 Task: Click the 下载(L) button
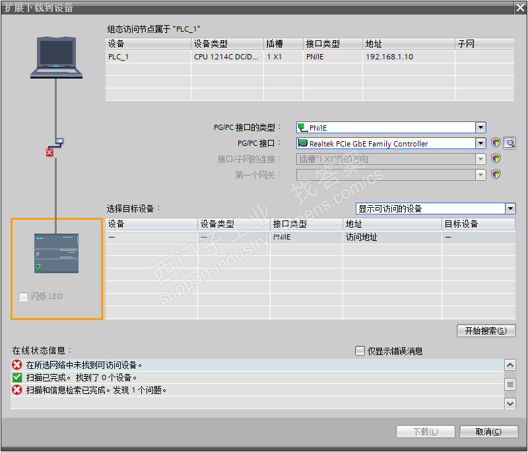tap(425, 432)
